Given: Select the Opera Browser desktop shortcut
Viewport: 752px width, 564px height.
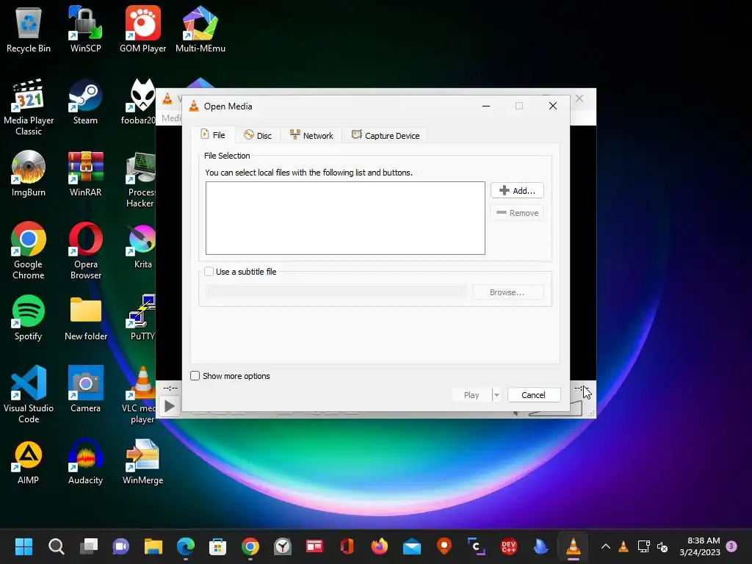Looking at the screenshot, I should [x=85, y=250].
